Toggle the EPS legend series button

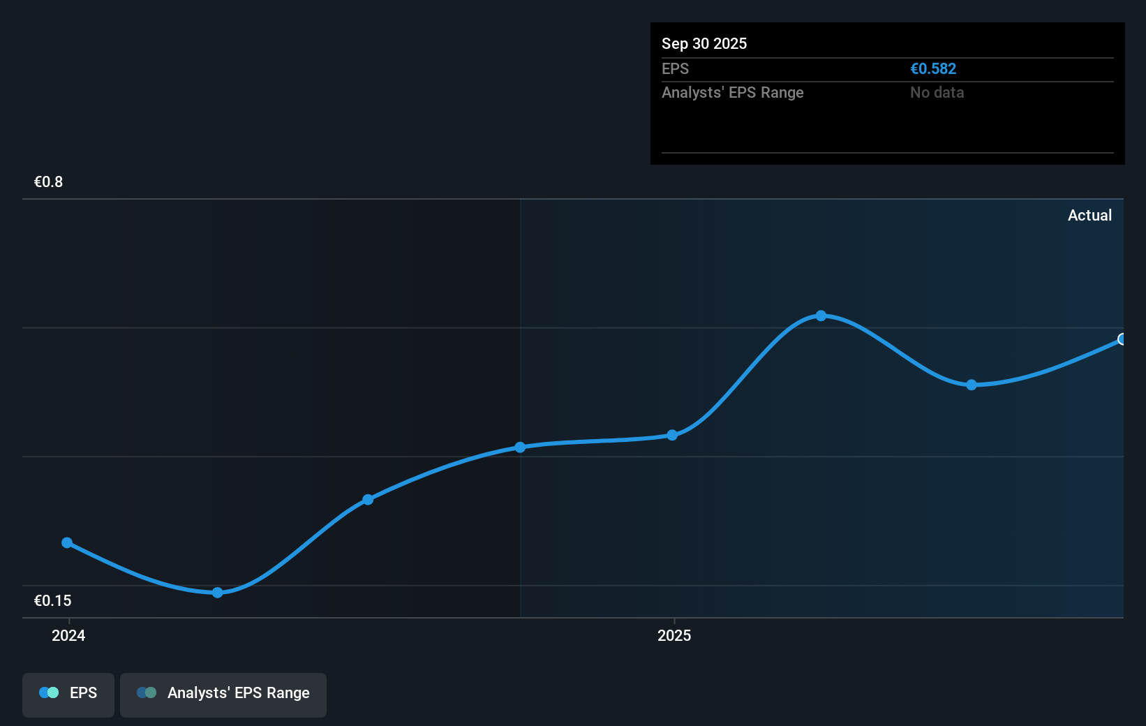(x=68, y=695)
